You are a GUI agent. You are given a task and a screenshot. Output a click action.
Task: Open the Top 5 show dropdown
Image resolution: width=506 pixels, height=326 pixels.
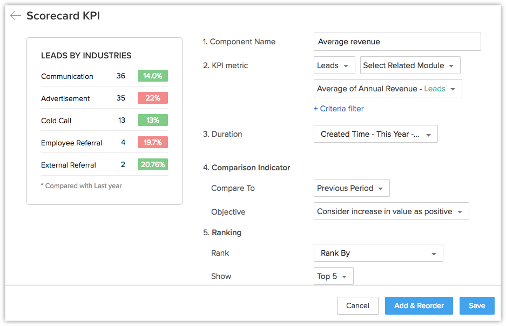[x=333, y=276]
